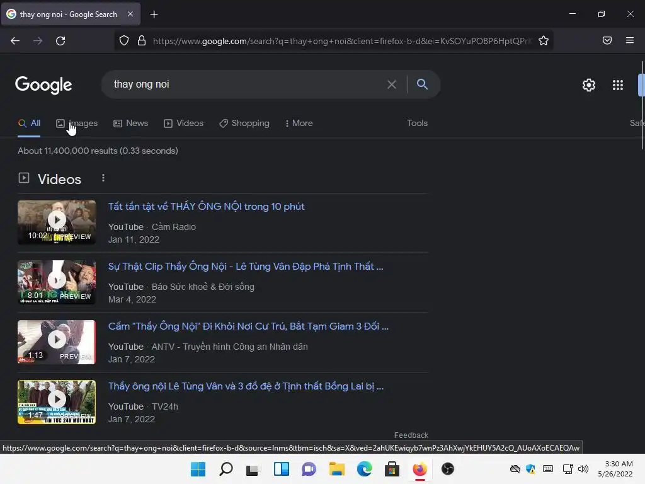Viewport: 645px width, 484px height.
Task: Open 'Cấm Thầy Ông Nội Đi Khỏi Nơi Cư Trú' link
Action: (248, 326)
